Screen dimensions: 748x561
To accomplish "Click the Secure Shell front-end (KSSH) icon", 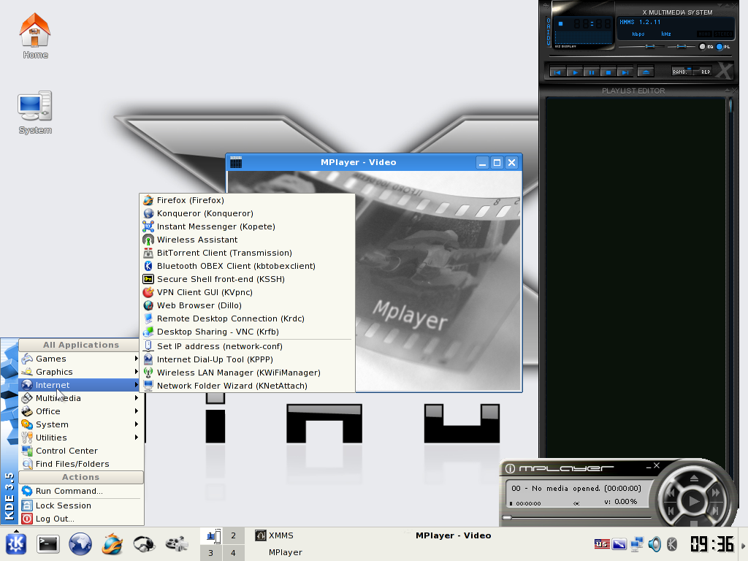I will (x=148, y=279).
